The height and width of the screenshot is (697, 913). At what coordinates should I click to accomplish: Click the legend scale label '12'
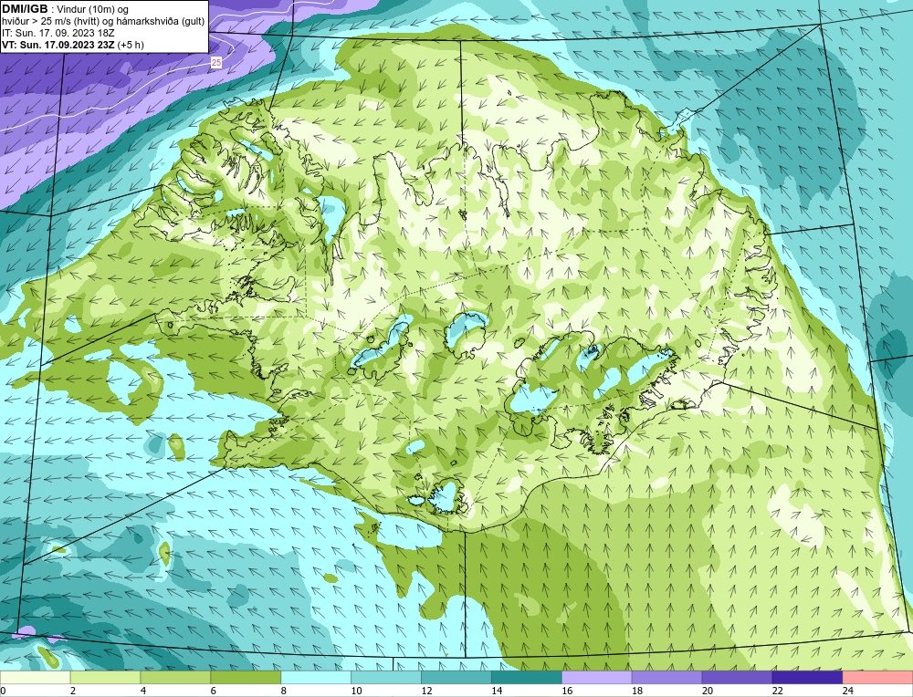tap(426, 691)
